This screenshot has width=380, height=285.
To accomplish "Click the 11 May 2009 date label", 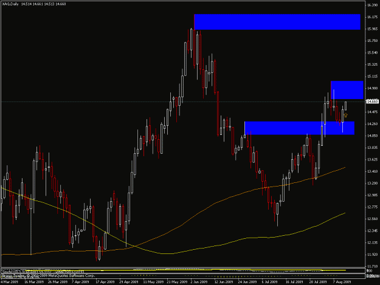I will [153, 282].
